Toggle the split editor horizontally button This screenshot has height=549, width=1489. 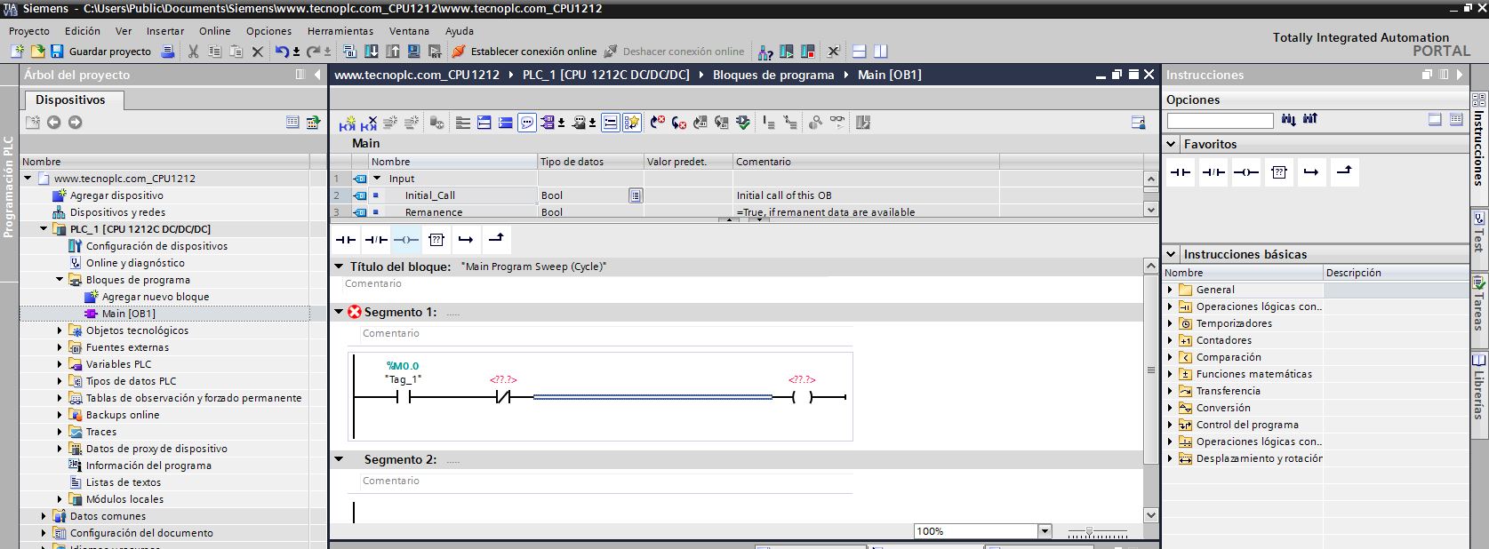coord(859,52)
